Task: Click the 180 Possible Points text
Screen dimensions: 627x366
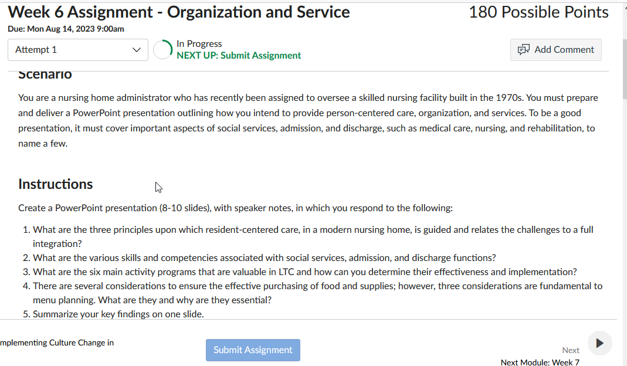Action: point(538,11)
